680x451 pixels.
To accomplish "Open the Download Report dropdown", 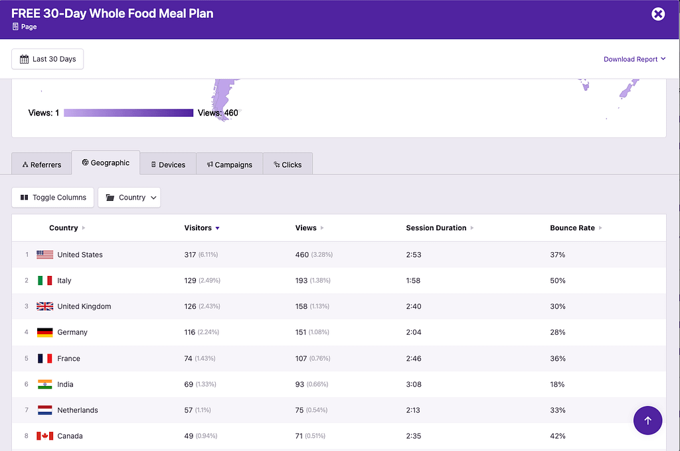I will [x=634, y=59].
